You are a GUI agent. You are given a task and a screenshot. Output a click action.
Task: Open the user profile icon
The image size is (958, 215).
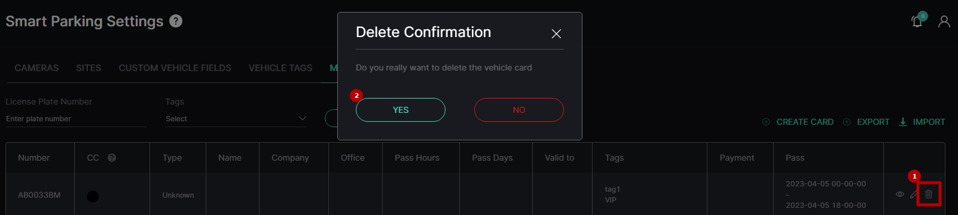(944, 21)
